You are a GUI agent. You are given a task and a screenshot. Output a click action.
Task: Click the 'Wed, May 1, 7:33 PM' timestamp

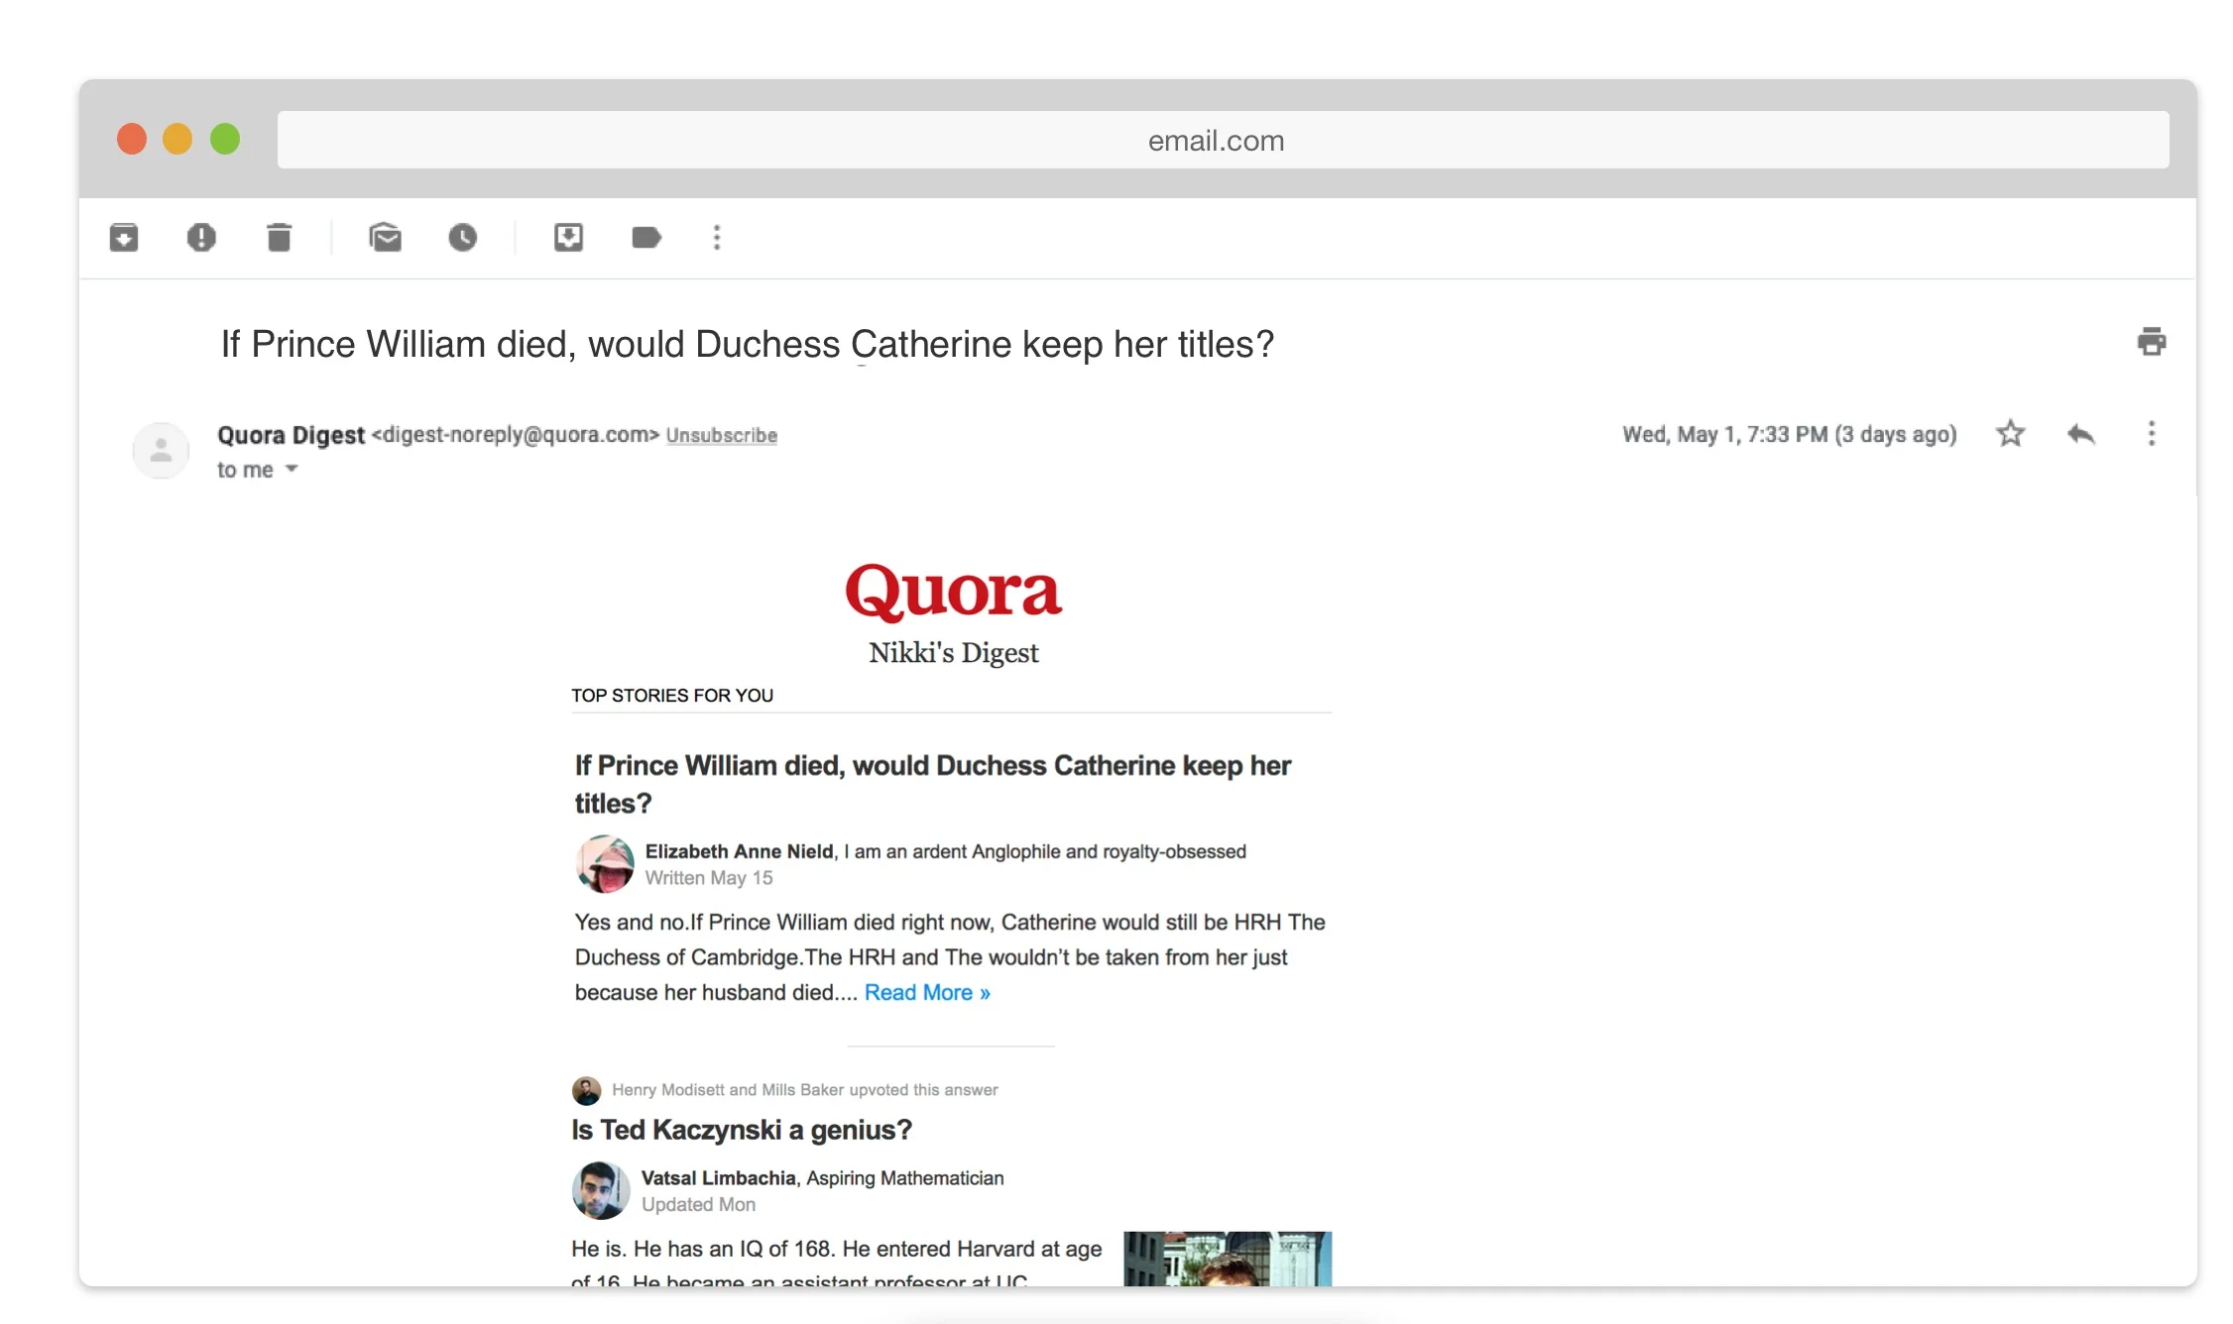tap(1790, 434)
